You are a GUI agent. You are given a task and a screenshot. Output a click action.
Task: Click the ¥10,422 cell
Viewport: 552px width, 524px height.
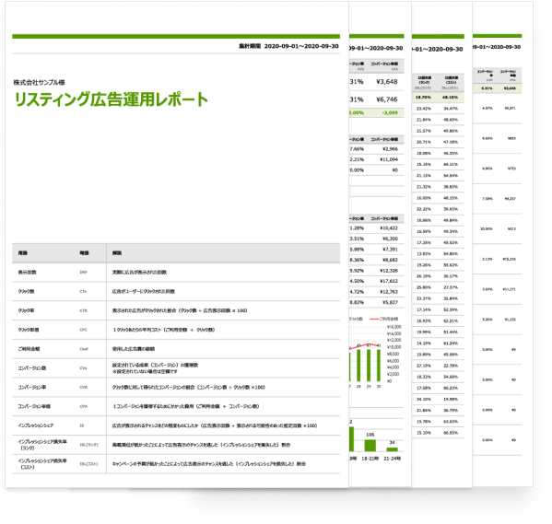(389, 228)
